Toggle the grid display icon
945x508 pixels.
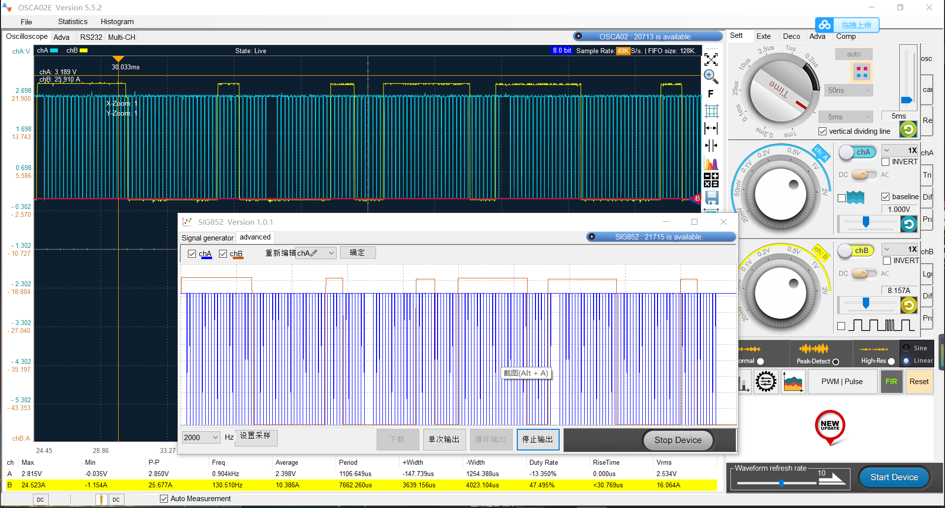pos(711,111)
